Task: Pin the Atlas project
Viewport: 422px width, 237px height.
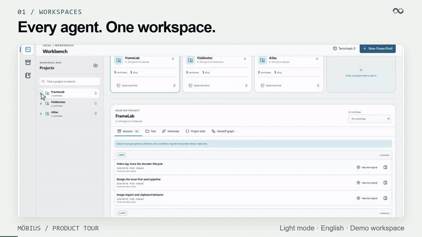Action: [x=95, y=114]
